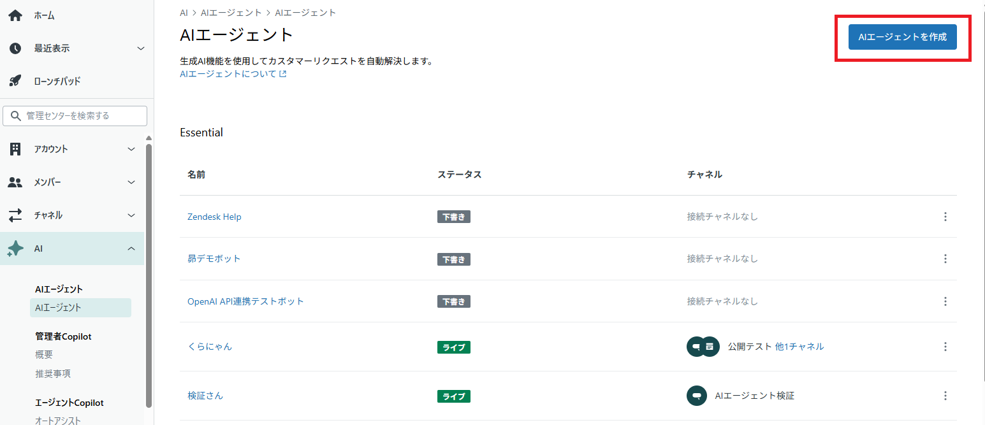Select 概要 under 管理者Copilot

pyautogui.click(x=43, y=354)
